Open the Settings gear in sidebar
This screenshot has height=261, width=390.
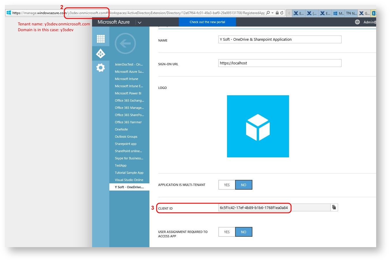[101, 68]
